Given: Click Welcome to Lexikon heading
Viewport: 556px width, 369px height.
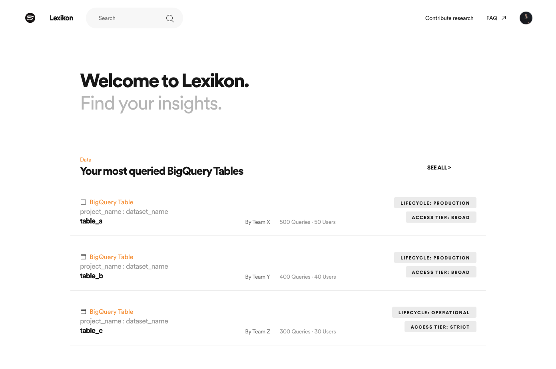Looking at the screenshot, I should (165, 81).
